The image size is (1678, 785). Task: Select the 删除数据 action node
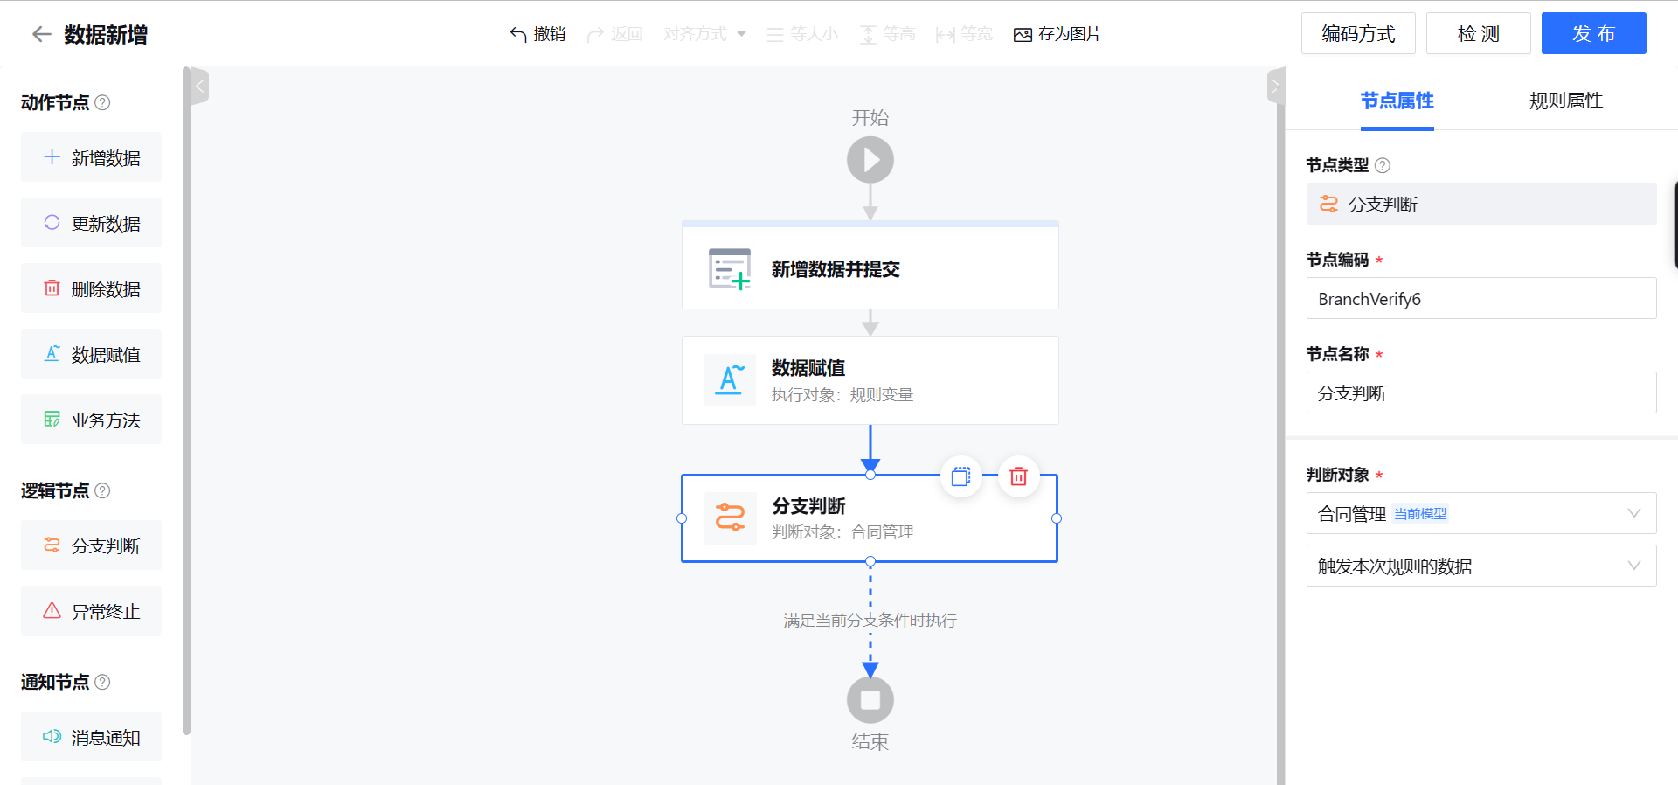tap(91, 288)
